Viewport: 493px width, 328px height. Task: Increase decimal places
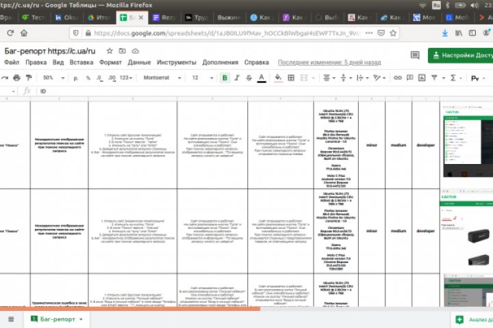pyautogui.click(x=112, y=78)
